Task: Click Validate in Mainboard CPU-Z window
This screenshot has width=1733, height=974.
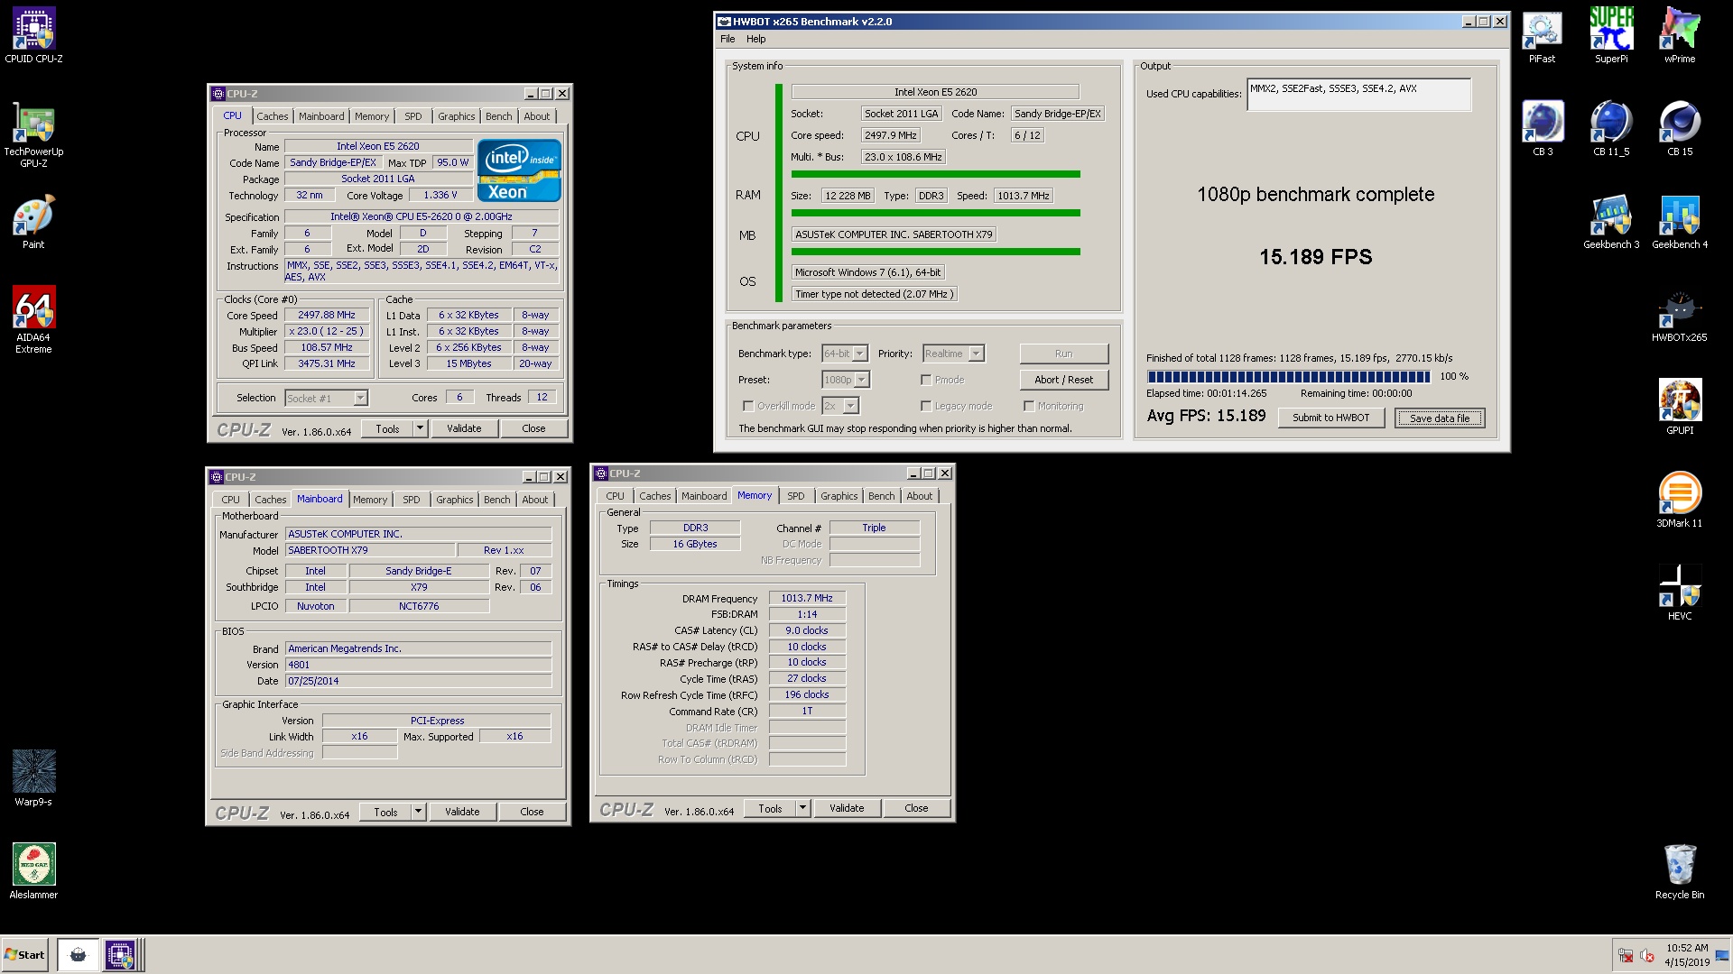Action: [462, 812]
